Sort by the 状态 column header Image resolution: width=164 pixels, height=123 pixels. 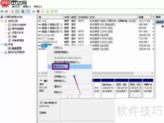pyautogui.click(x=113, y=17)
